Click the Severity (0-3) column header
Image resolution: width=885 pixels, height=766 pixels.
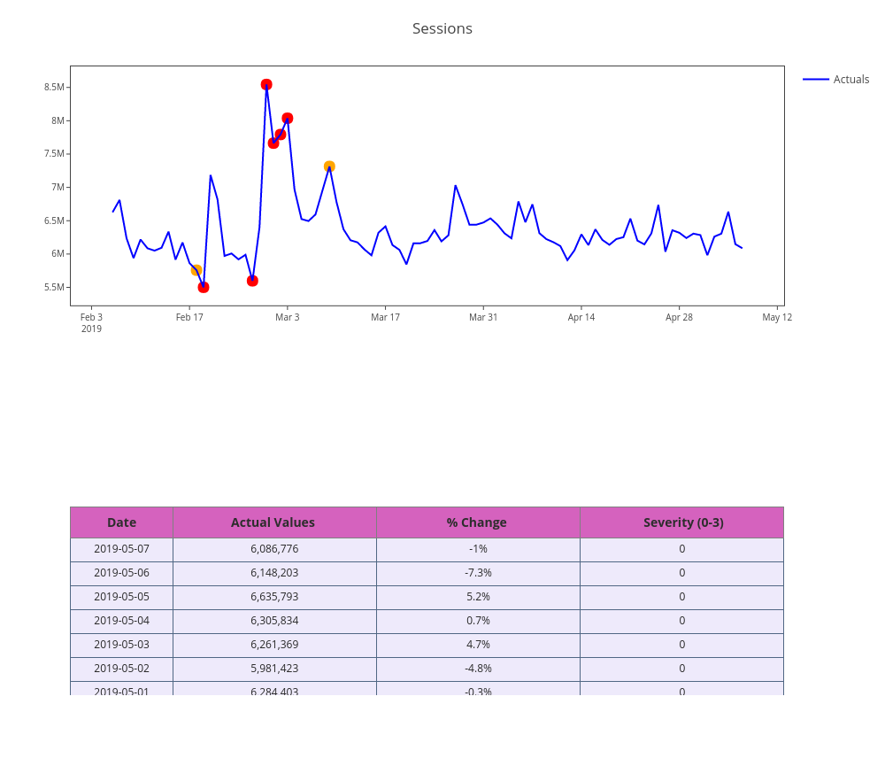(x=682, y=522)
